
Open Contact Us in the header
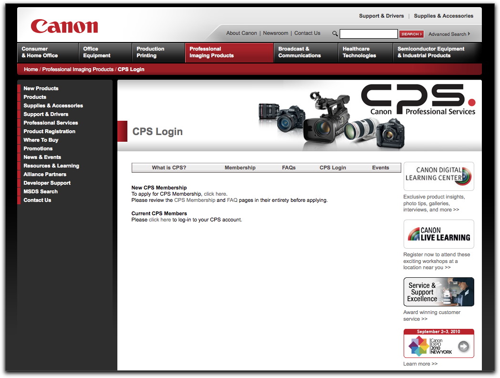pos(307,33)
